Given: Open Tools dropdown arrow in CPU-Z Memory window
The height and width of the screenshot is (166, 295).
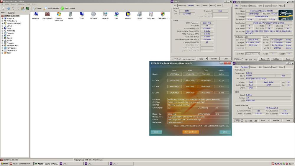Looking at the screenshot, I should (x=206, y=59).
